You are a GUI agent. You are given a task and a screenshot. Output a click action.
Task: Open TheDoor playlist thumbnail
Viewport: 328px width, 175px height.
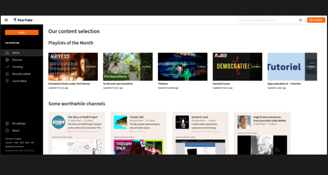point(183,67)
